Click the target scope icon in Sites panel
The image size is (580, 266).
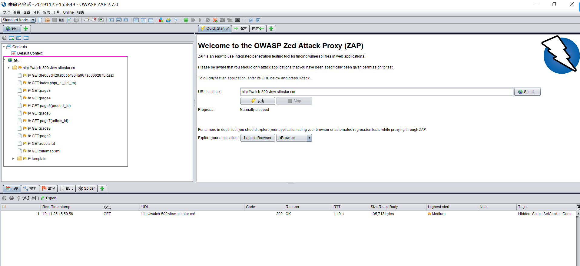click(x=4, y=38)
